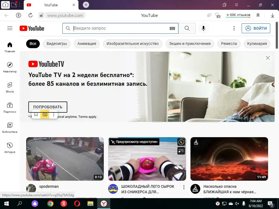
Task: Open Навигатор in sidebar
Action: tap(10, 67)
